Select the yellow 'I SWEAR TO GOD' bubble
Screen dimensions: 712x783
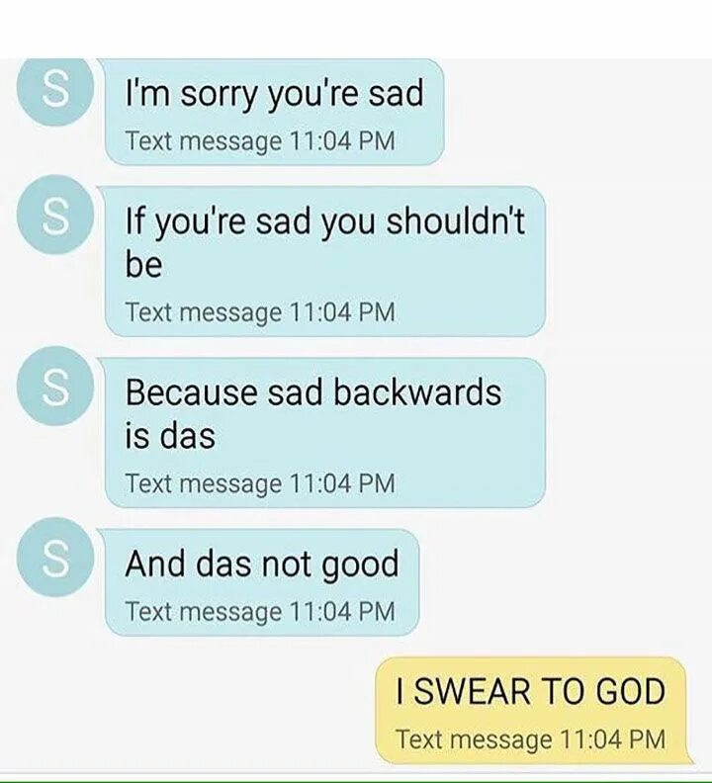click(532, 711)
